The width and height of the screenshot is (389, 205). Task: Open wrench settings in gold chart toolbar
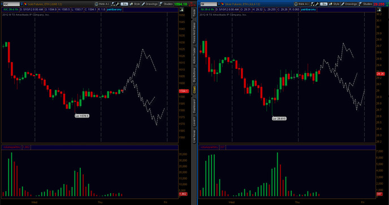coord(118,4)
